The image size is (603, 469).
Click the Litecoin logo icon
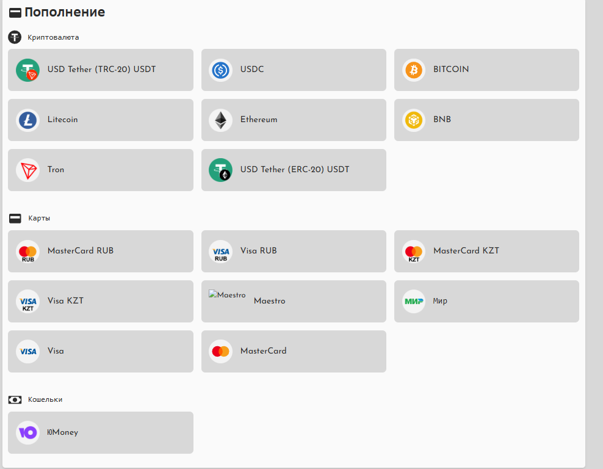tap(27, 120)
